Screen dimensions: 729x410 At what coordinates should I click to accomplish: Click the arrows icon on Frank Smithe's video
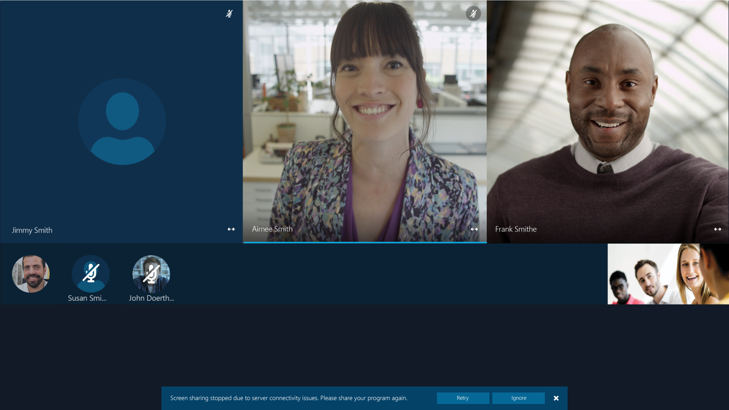(x=718, y=229)
